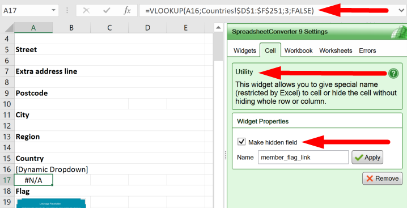This screenshot has height=208, width=407.
Task: Select column A header
Action: pos(33,28)
